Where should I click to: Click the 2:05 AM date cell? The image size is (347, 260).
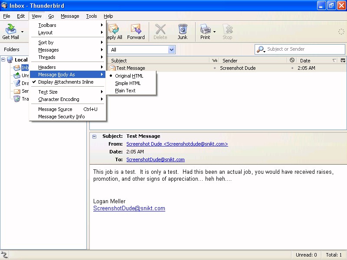point(306,68)
